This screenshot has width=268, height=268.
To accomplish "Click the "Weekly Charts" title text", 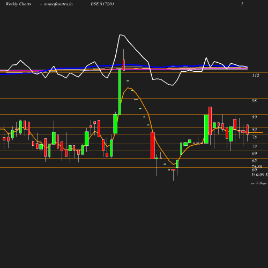I will coord(18,4).
